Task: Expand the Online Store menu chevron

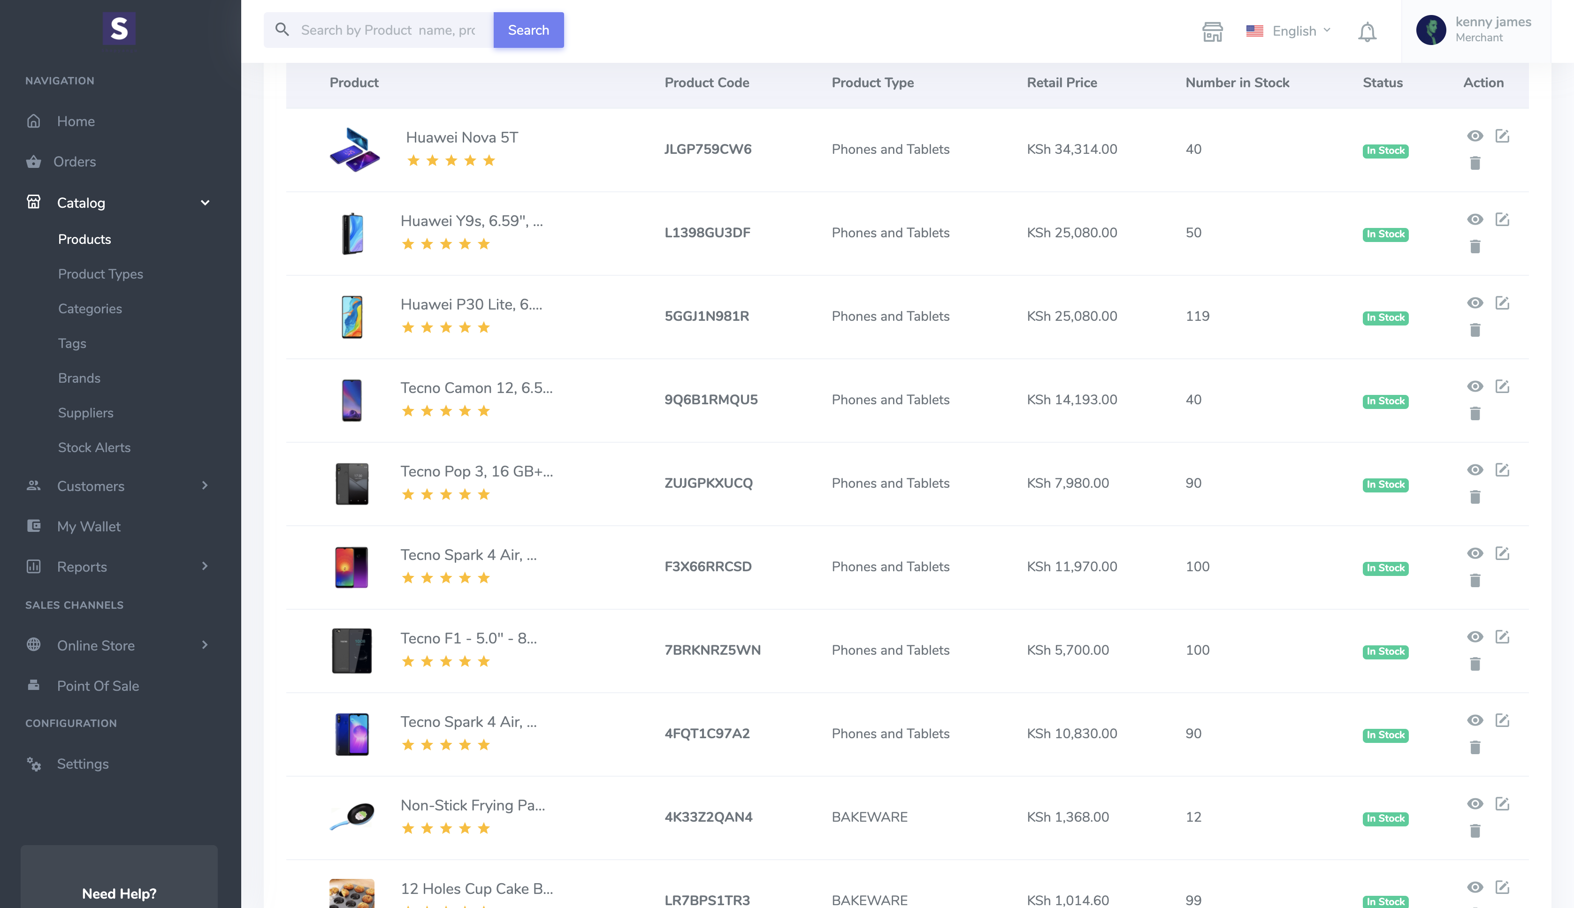Action: (x=205, y=645)
